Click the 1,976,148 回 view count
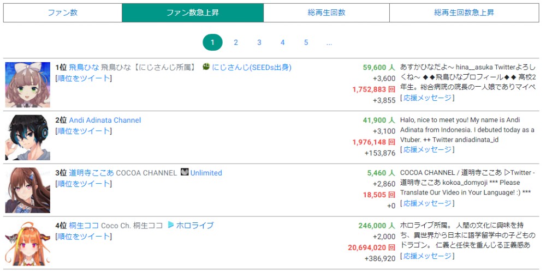This screenshot has height=272, width=546. coord(374,142)
